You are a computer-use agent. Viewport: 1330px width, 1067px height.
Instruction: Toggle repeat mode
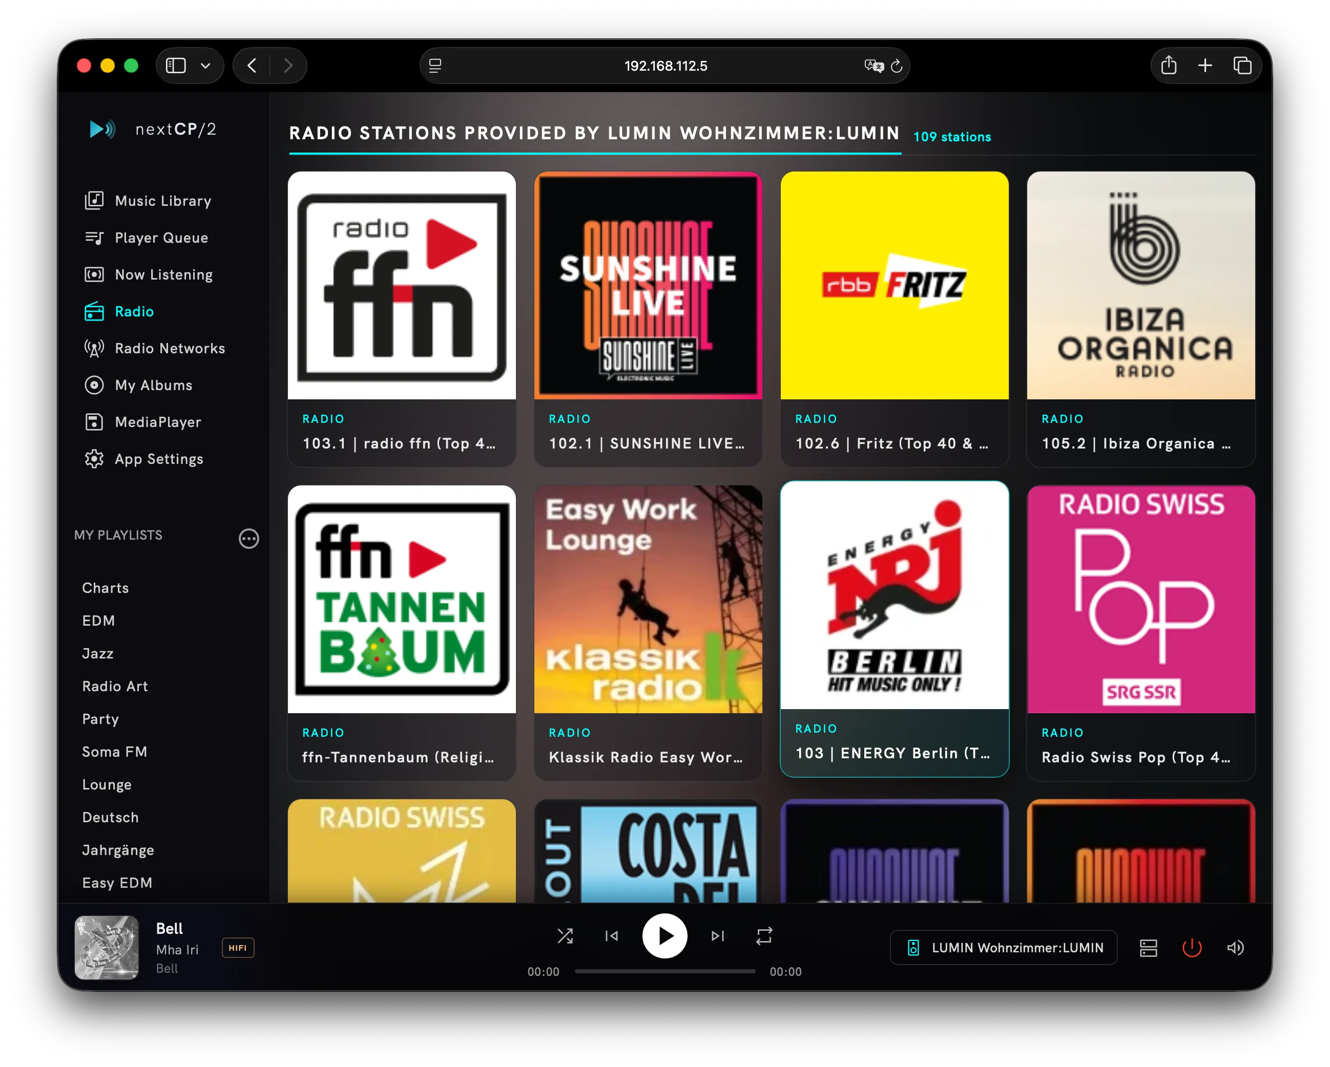764,936
